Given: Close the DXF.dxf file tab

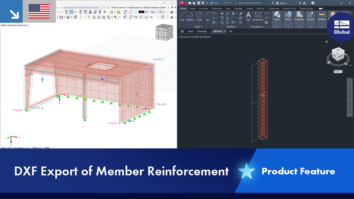Looking at the screenshot, I should (x=225, y=31).
